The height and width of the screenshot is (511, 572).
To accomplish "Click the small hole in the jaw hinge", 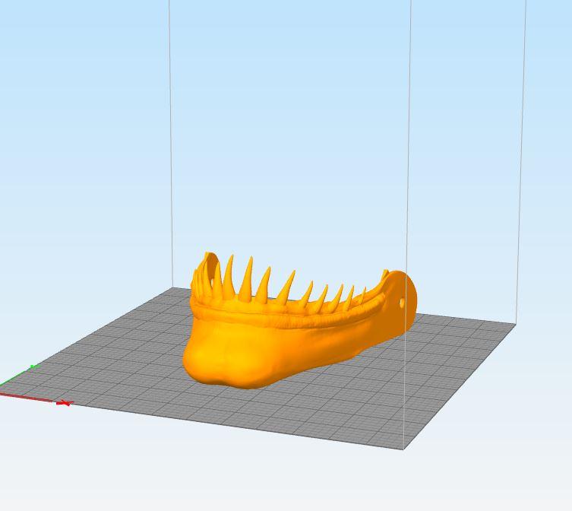I will click(402, 303).
